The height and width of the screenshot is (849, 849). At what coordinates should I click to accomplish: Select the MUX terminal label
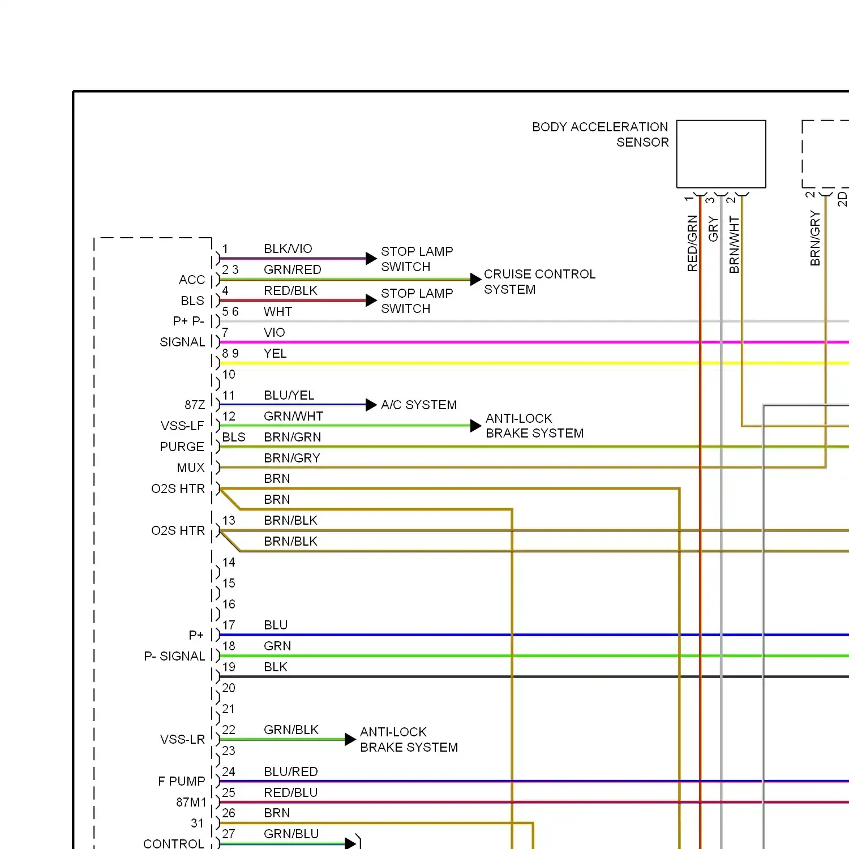(x=191, y=468)
